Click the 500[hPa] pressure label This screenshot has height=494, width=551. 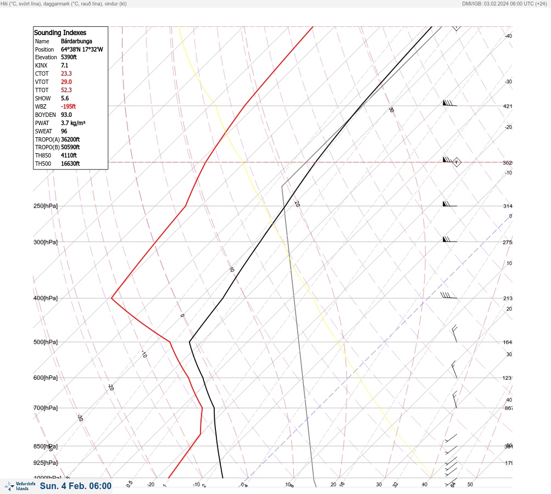(46, 342)
